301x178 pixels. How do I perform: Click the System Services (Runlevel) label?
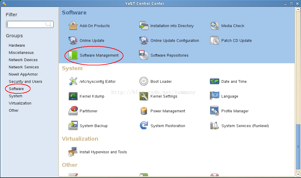245,126
